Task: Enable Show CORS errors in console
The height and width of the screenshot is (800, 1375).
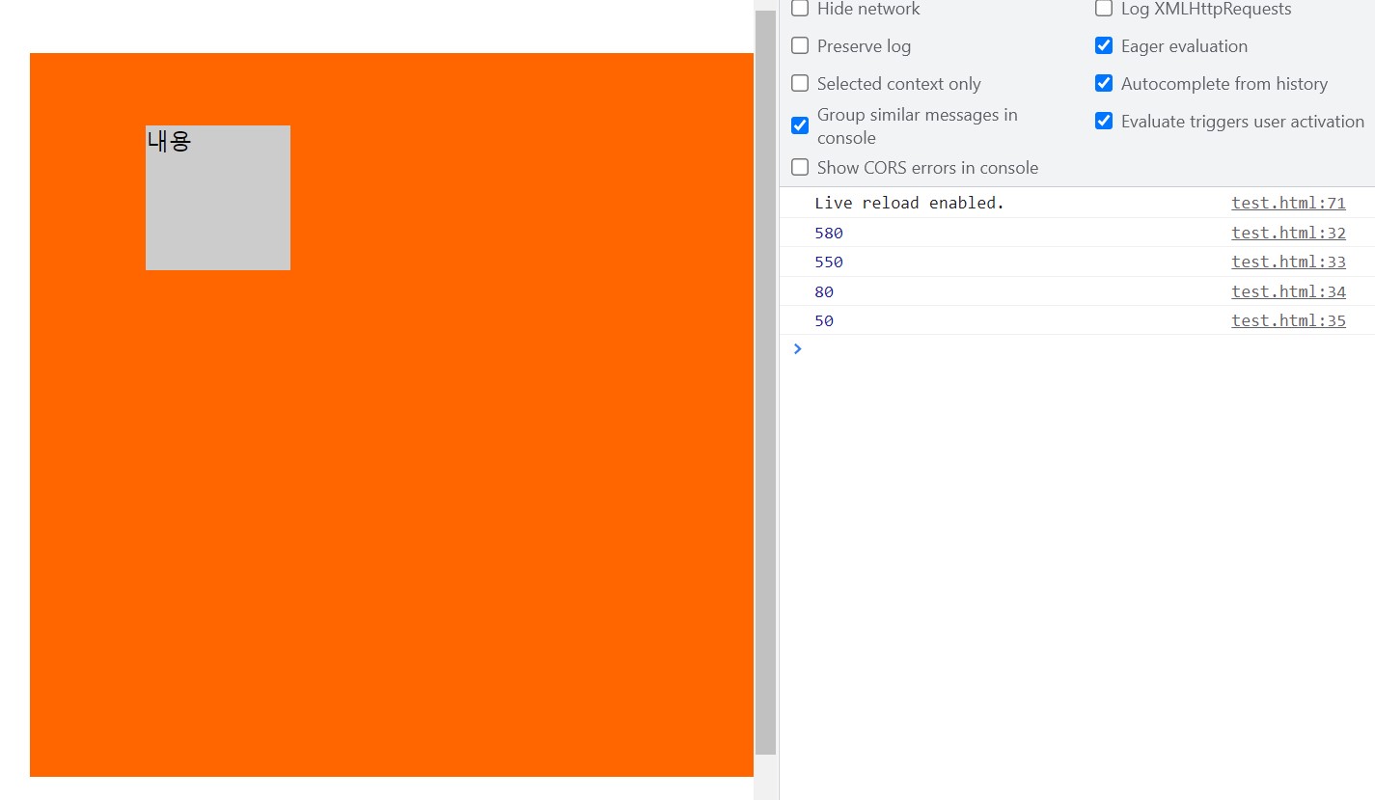Action: click(x=800, y=167)
